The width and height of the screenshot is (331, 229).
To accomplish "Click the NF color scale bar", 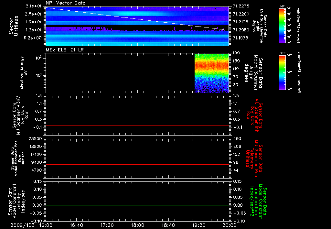I will pyautogui.click(x=282, y=26).
